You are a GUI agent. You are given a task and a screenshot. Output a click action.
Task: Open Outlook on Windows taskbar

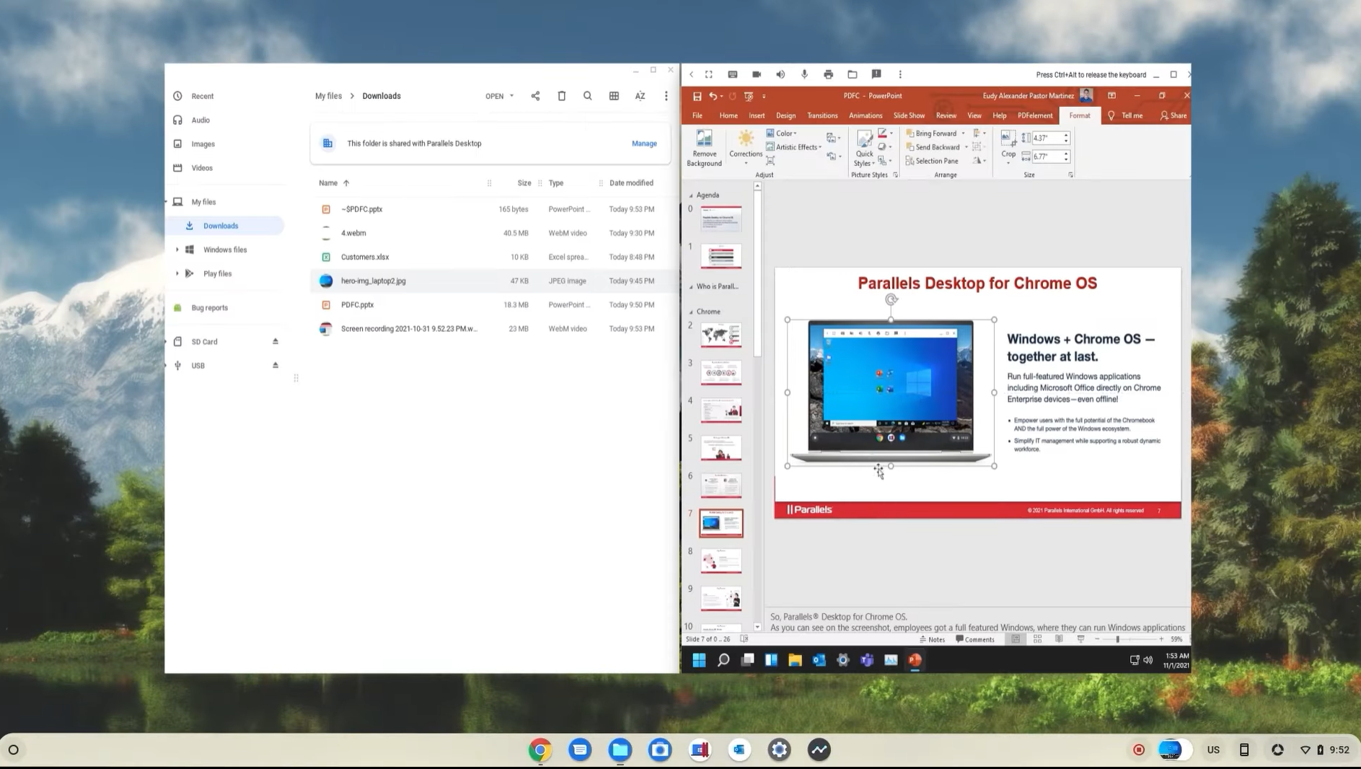(x=819, y=660)
